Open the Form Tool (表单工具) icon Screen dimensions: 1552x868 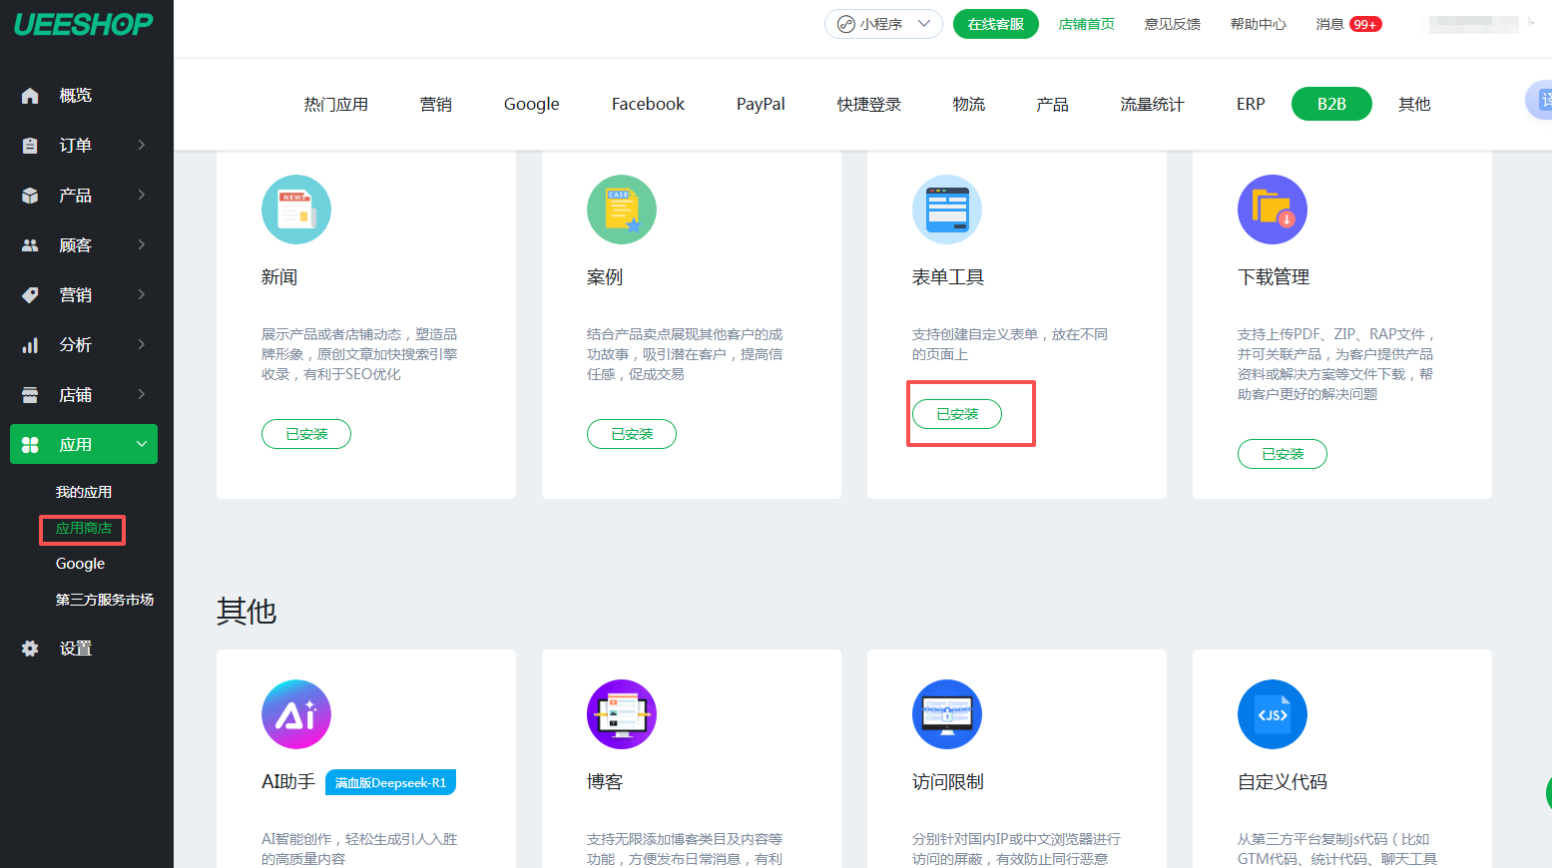[946, 210]
